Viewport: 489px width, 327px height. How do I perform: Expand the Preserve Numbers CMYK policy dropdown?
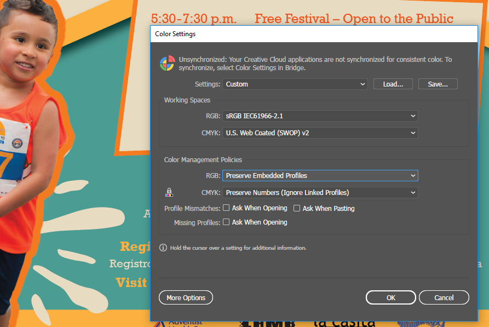[x=320, y=192]
